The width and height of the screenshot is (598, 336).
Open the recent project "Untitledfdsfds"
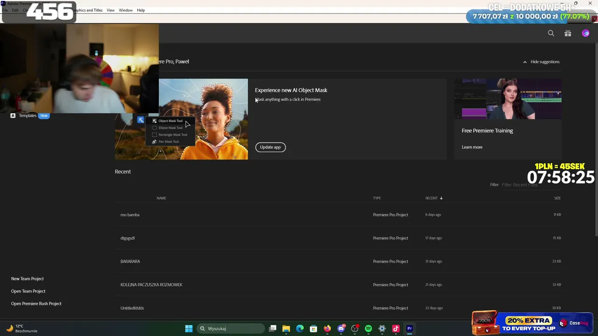(132, 308)
